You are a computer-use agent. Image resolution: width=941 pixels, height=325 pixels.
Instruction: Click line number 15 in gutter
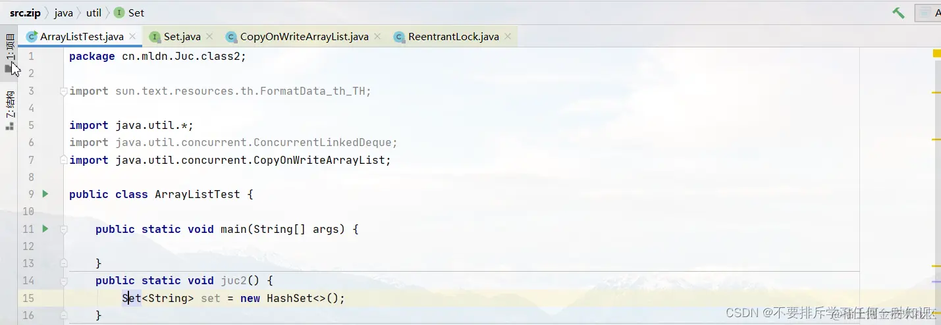click(28, 298)
